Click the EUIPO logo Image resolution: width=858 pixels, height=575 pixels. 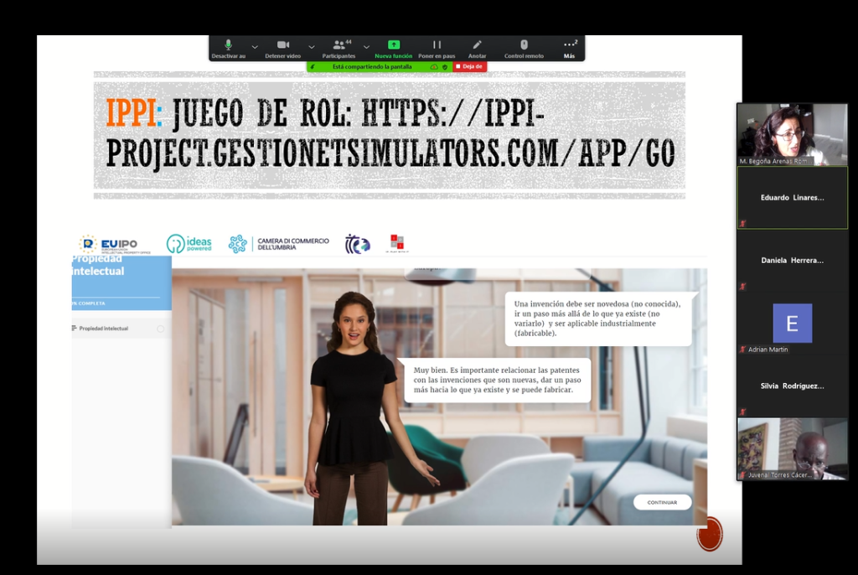click(x=108, y=244)
